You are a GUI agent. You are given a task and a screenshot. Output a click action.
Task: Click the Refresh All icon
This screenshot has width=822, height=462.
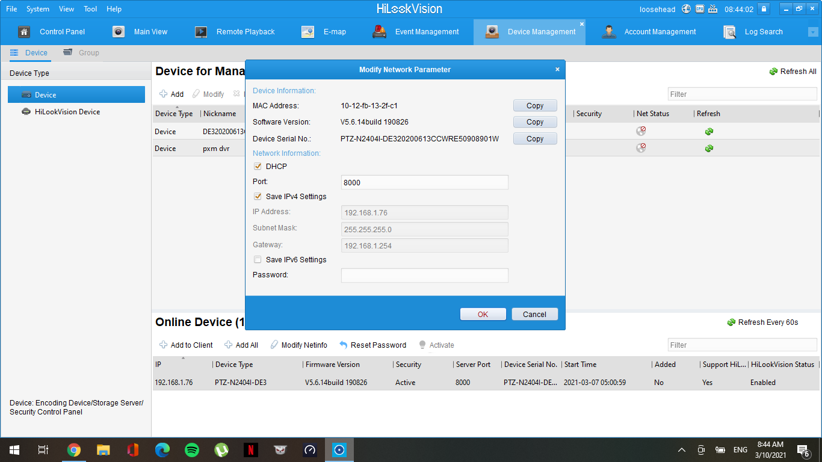point(773,72)
